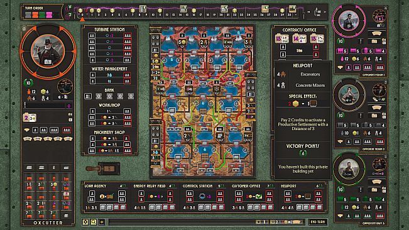The image size is (409, 230).
Task: Click score track position 10
Action: click(x=153, y=14)
